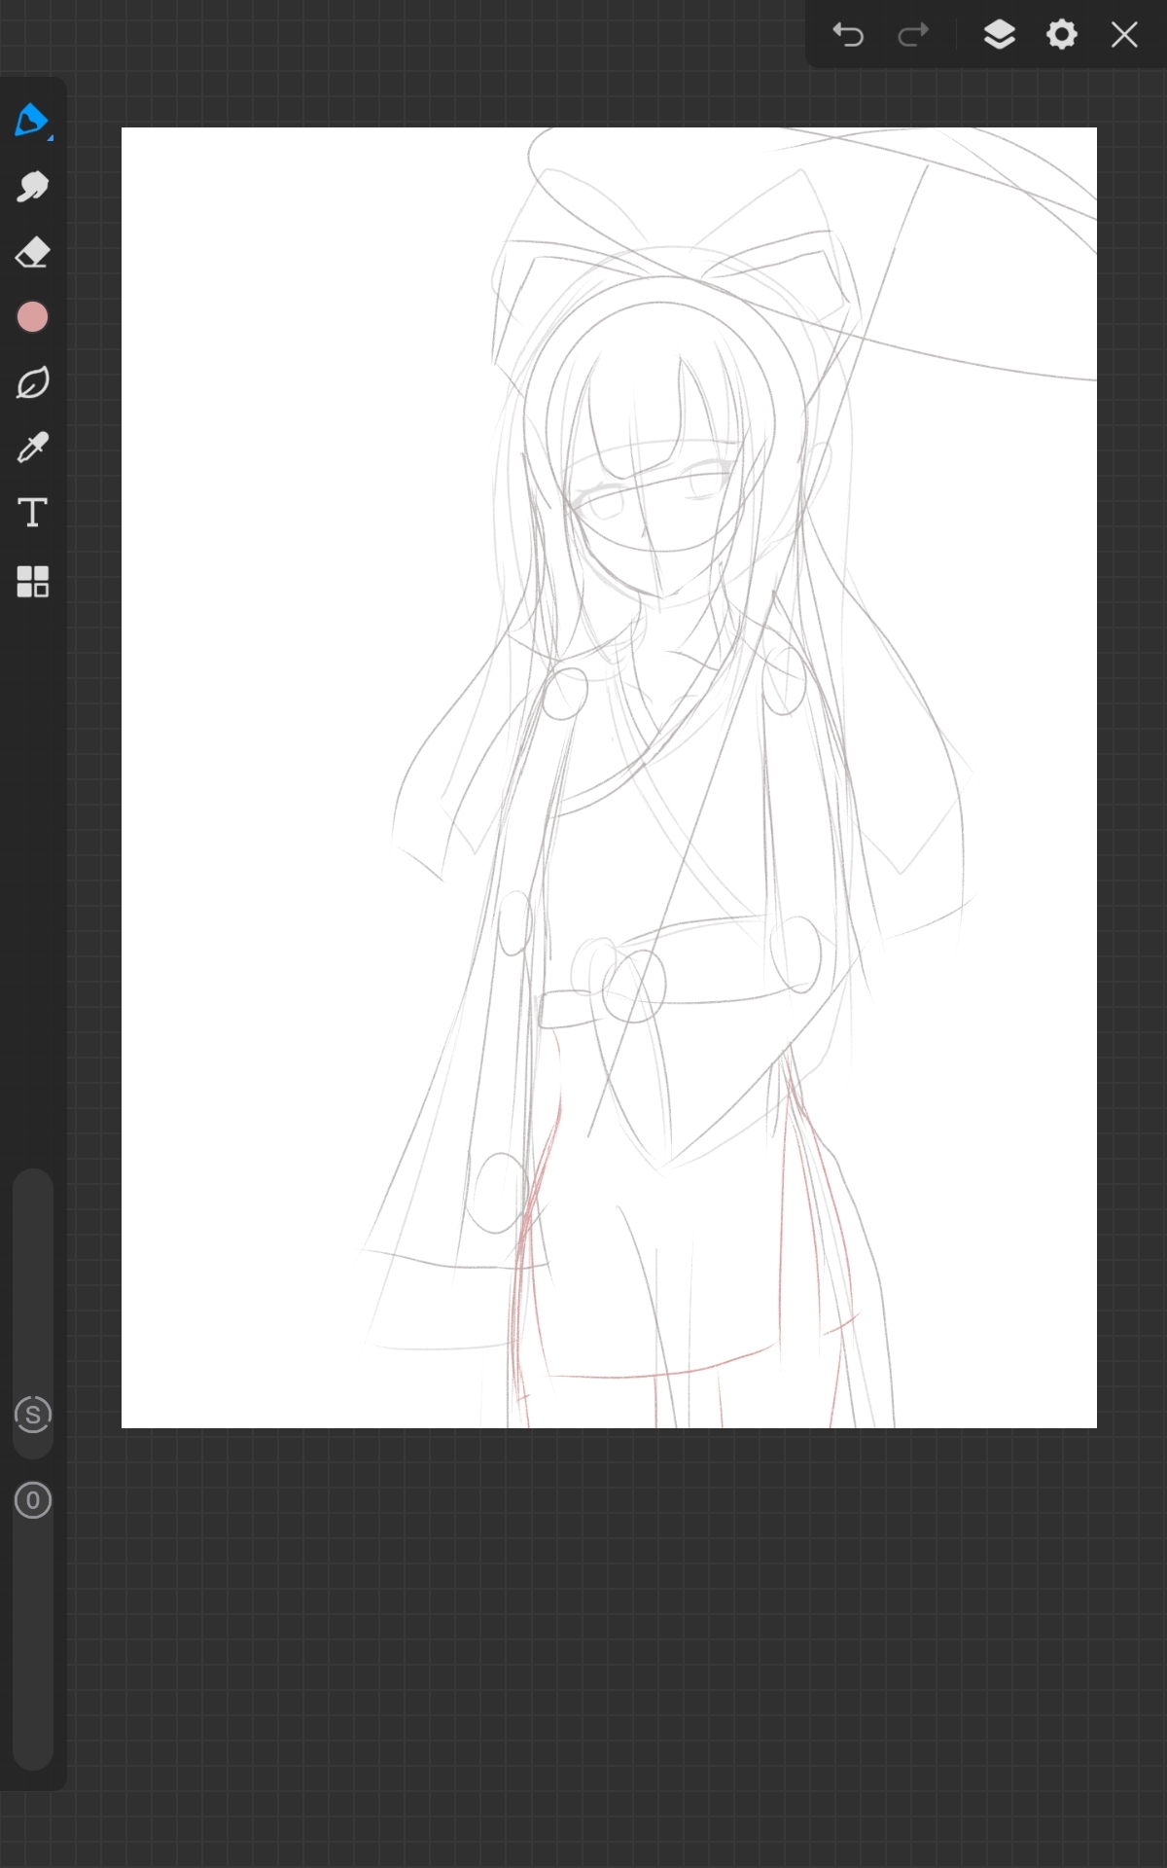This screenshot has width=1167, height=1868.
Task: Select the leaf-shaped tool icon
Action: point(32,382)
